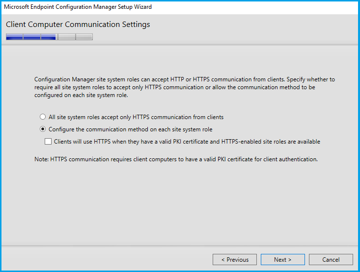Click the "All site system roles accept only HTTPS" label

click(x=136, y=117)
